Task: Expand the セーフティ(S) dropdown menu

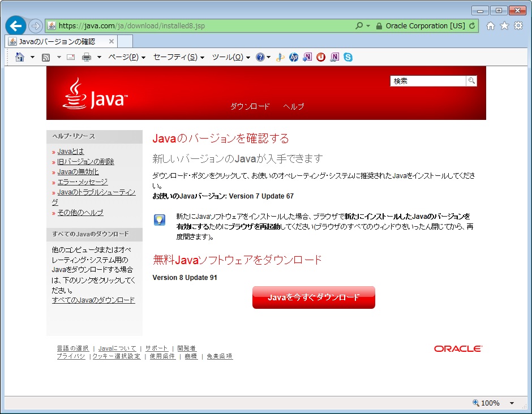Action: (178, 57)
